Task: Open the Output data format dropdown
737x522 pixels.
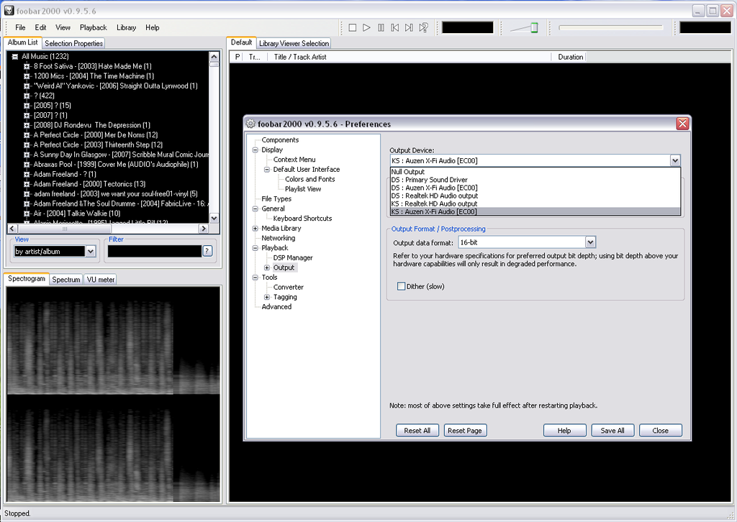Action: (x=590, y=243)
